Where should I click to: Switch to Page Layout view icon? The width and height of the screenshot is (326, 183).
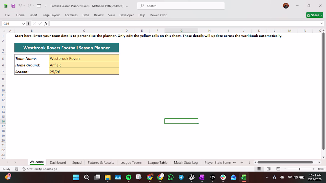(x=269, y=169)
